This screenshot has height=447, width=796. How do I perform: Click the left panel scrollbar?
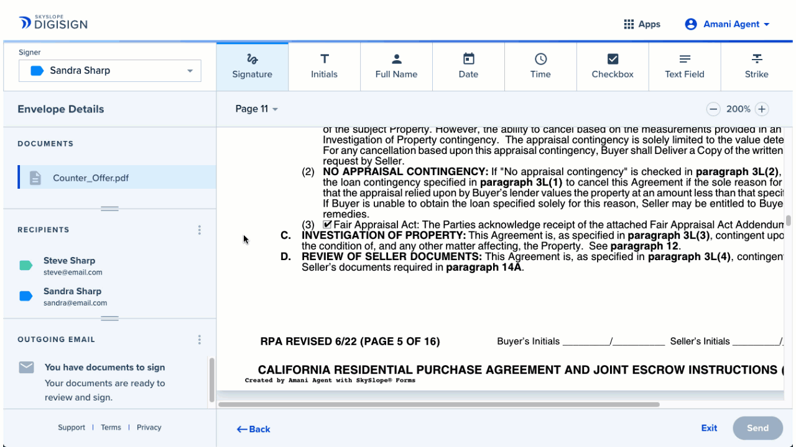pos(212,379)
